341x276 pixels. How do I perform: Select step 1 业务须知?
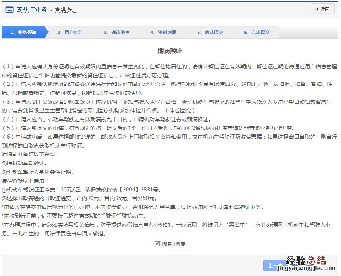coord(23,32)
